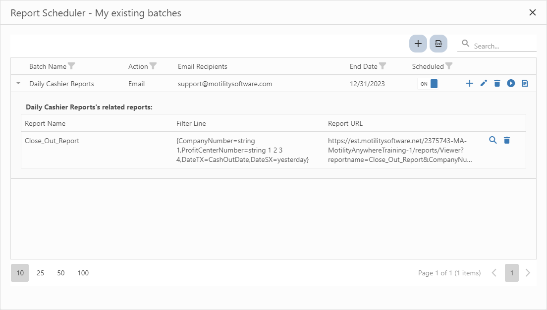Filter the Action column
Viewport: 547px width, 310px height.
pyautogui.click(x=153, y=66)
